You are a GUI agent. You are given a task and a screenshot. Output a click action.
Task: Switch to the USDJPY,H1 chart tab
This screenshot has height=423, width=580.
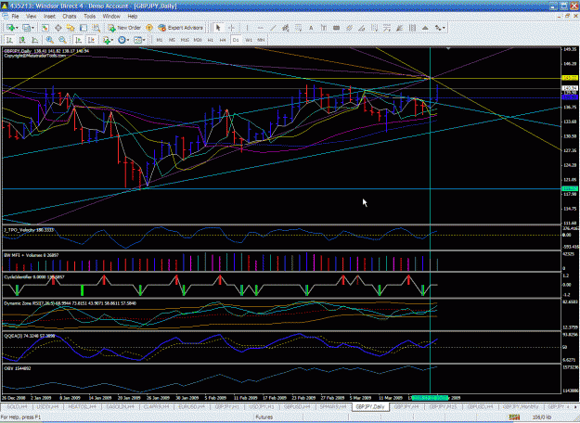(262, 406)
